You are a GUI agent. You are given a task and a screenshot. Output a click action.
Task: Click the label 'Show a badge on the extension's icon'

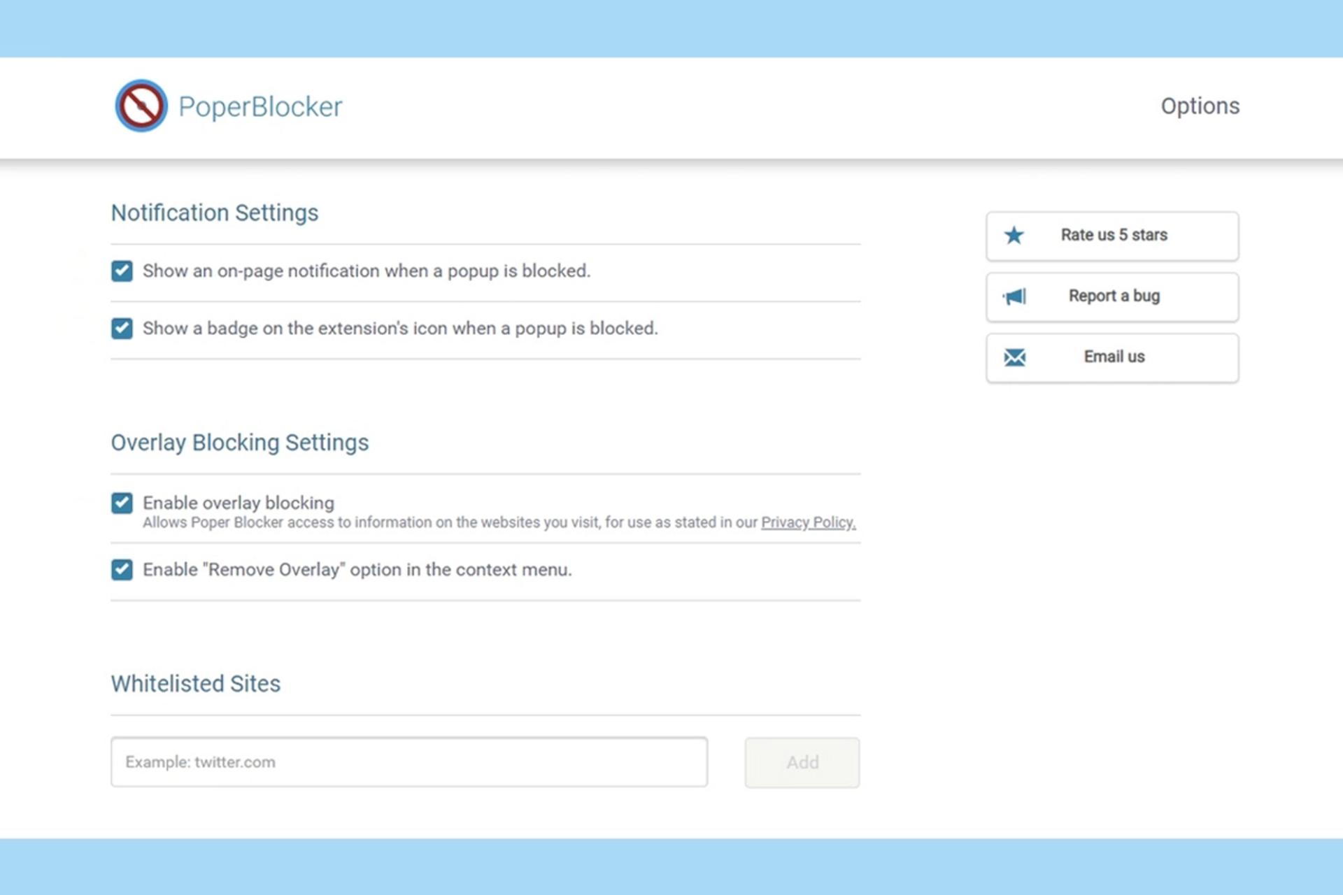(x=400, y=329)
